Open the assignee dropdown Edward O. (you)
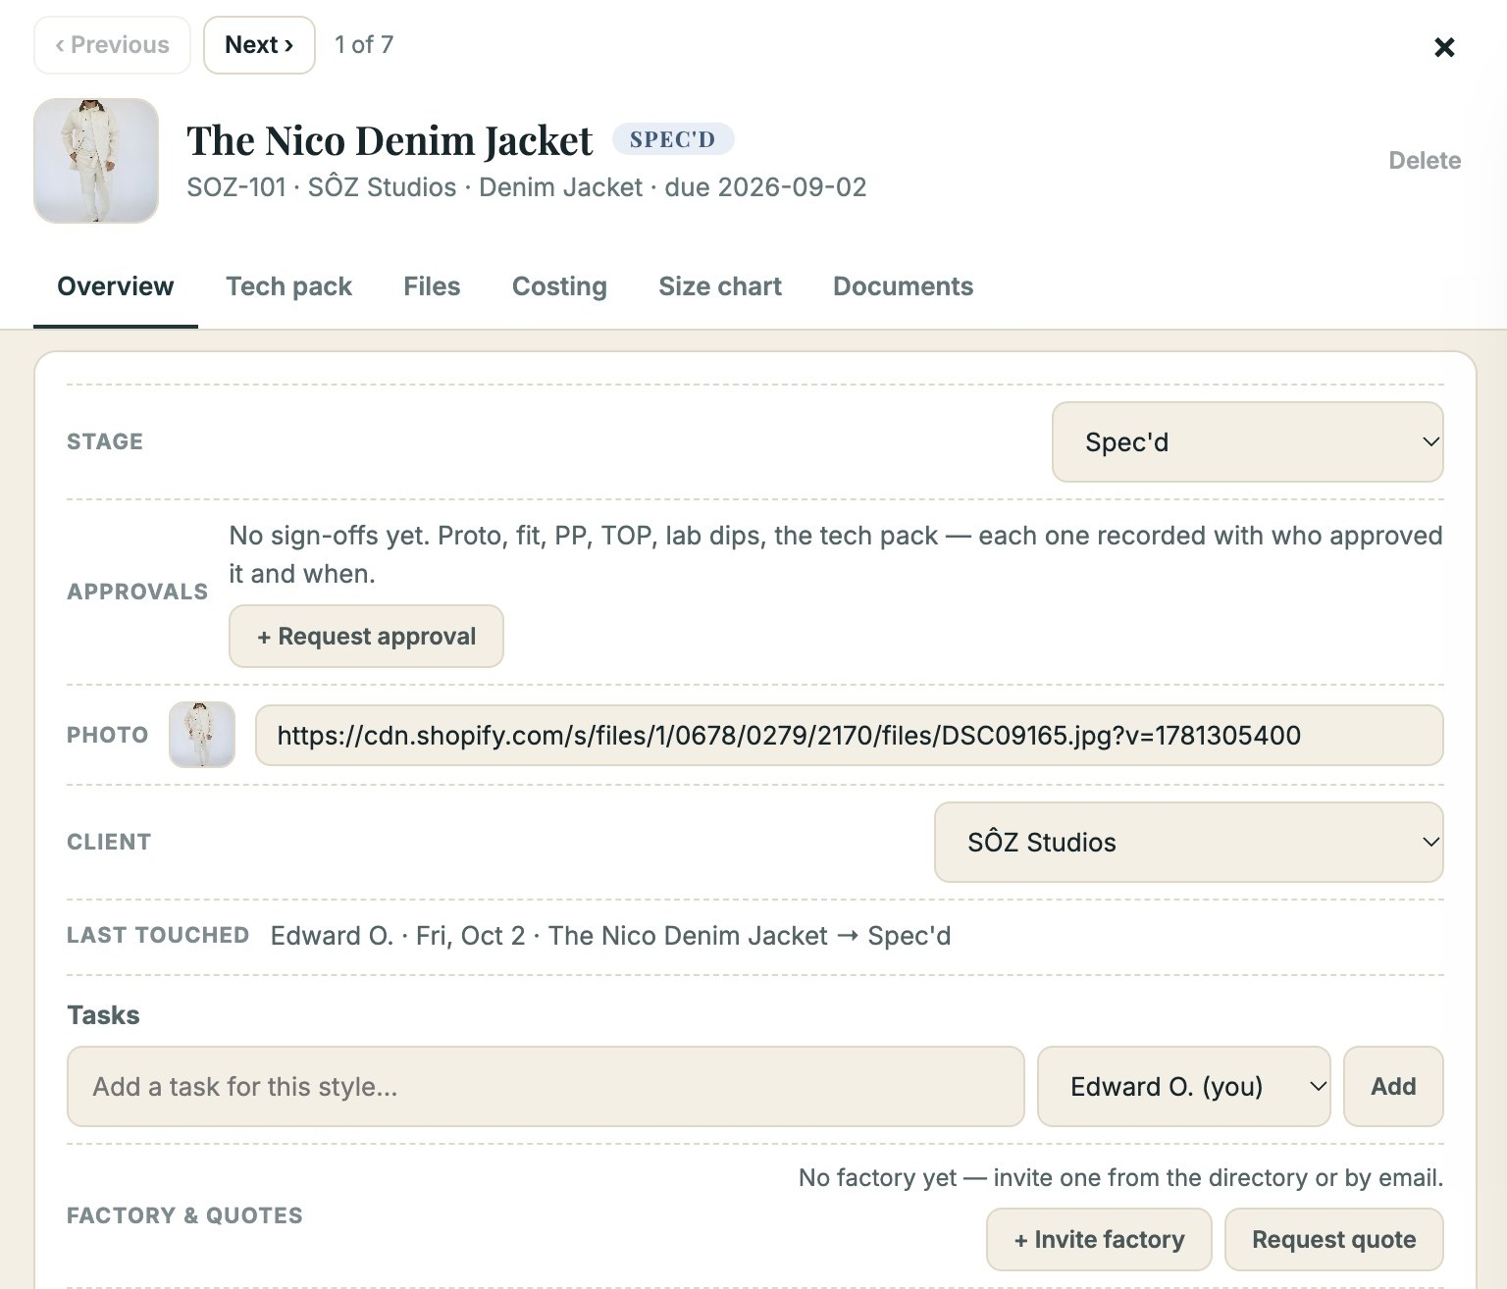 coord(1183,1087)
